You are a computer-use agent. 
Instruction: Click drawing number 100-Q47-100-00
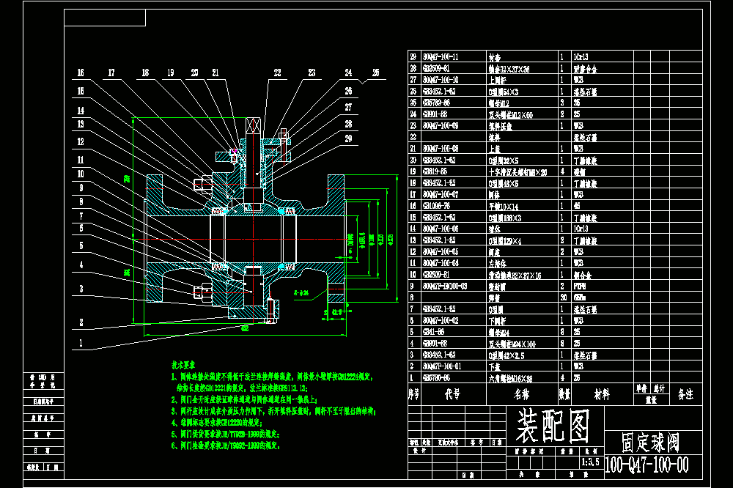pyautogui.click(x=647, y=465)
